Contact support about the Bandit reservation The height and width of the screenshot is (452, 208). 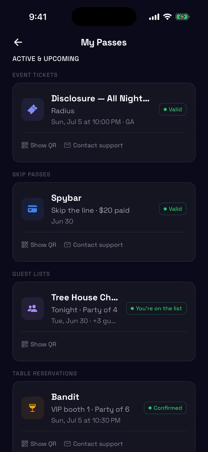pyautogui.click(x=94, y=444)
